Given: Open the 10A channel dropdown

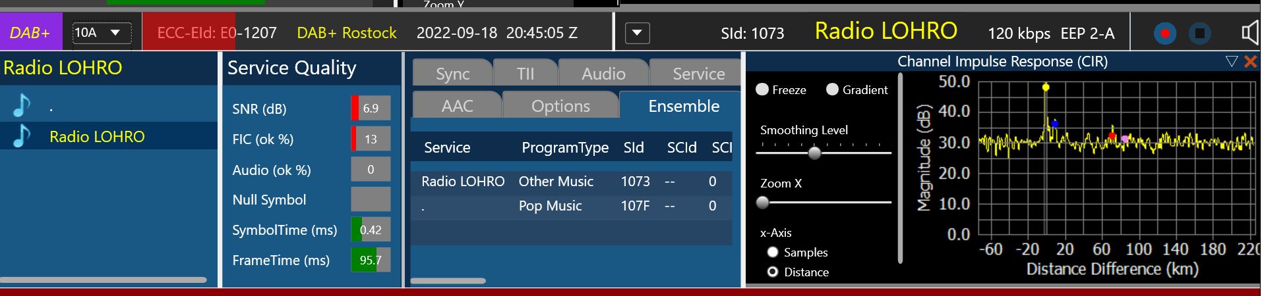Looking at the screenshot, I should pyautogui.click(x=102, y=33).
